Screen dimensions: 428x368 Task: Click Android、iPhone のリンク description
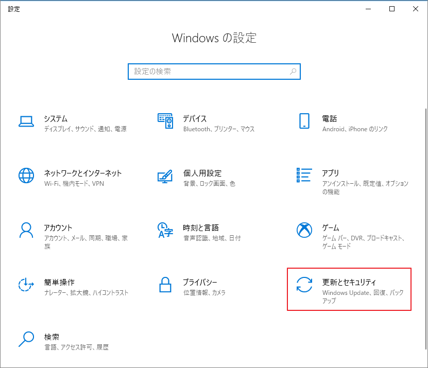point(355,129)
